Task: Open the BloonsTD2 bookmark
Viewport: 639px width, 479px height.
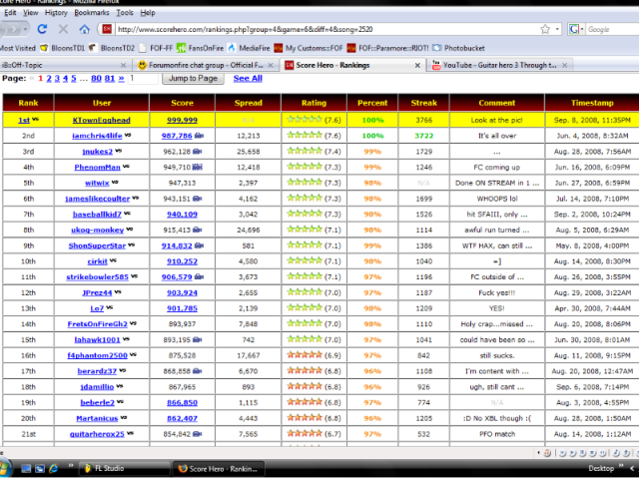Action: tap(113, 48)
